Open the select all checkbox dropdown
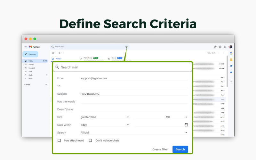Image resolution: width=256 pixels, height=160 pixels. click(55, 53)
